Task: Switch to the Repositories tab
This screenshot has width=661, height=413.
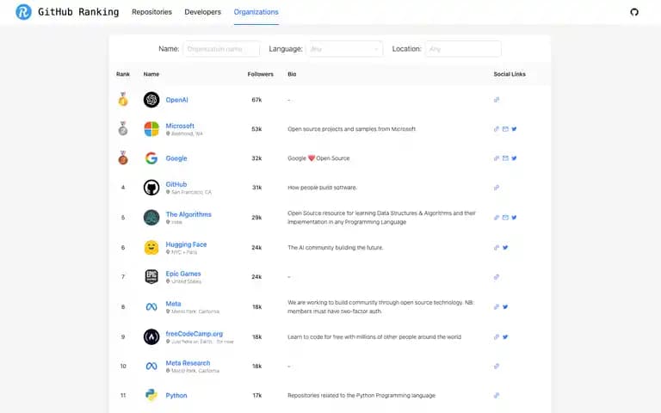Action: coord(151,12)
